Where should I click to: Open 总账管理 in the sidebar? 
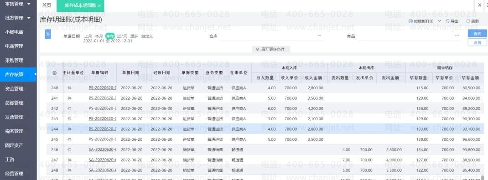[14, 103]
